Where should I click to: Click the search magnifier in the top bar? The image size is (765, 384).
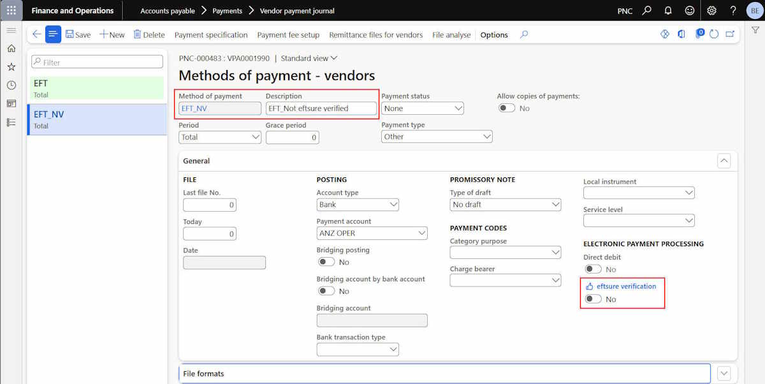click(x=647, y=10)
